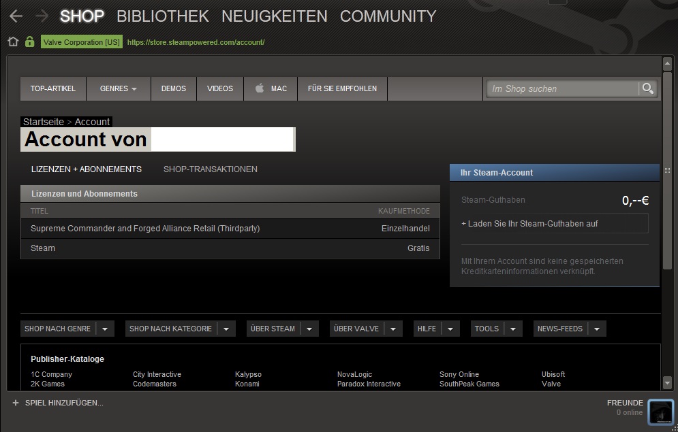Expand the Genres dropdown menu
This screenshot has height=432, width=678.
[118, 88]
